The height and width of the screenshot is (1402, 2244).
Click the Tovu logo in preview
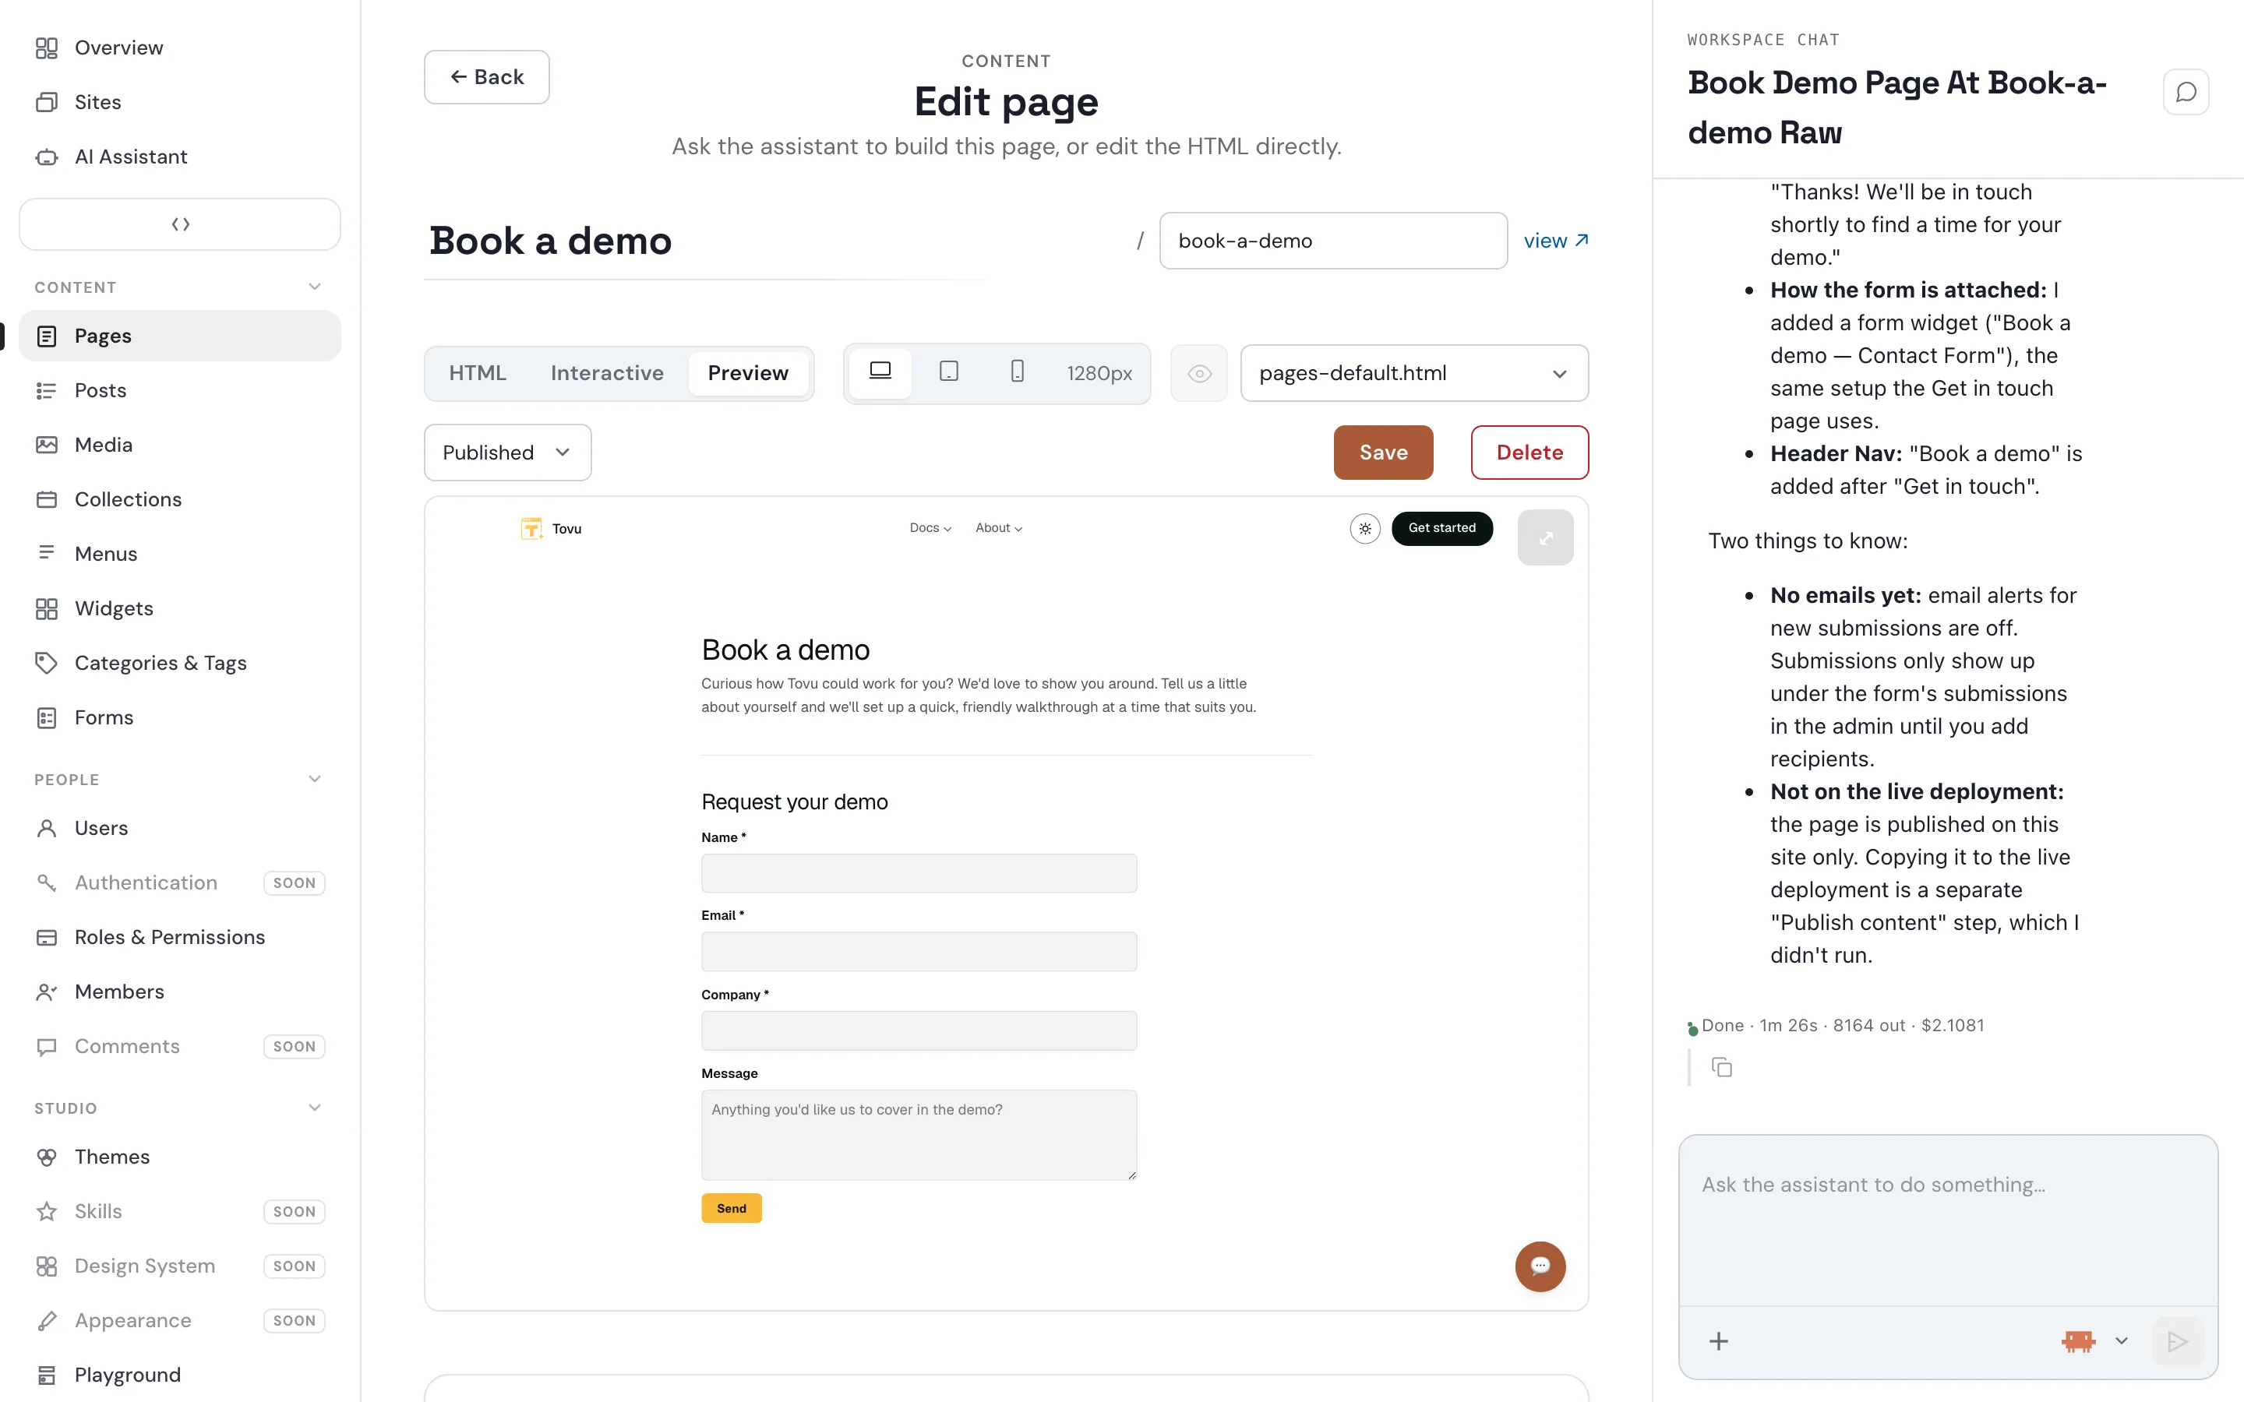tap(551, 529)
